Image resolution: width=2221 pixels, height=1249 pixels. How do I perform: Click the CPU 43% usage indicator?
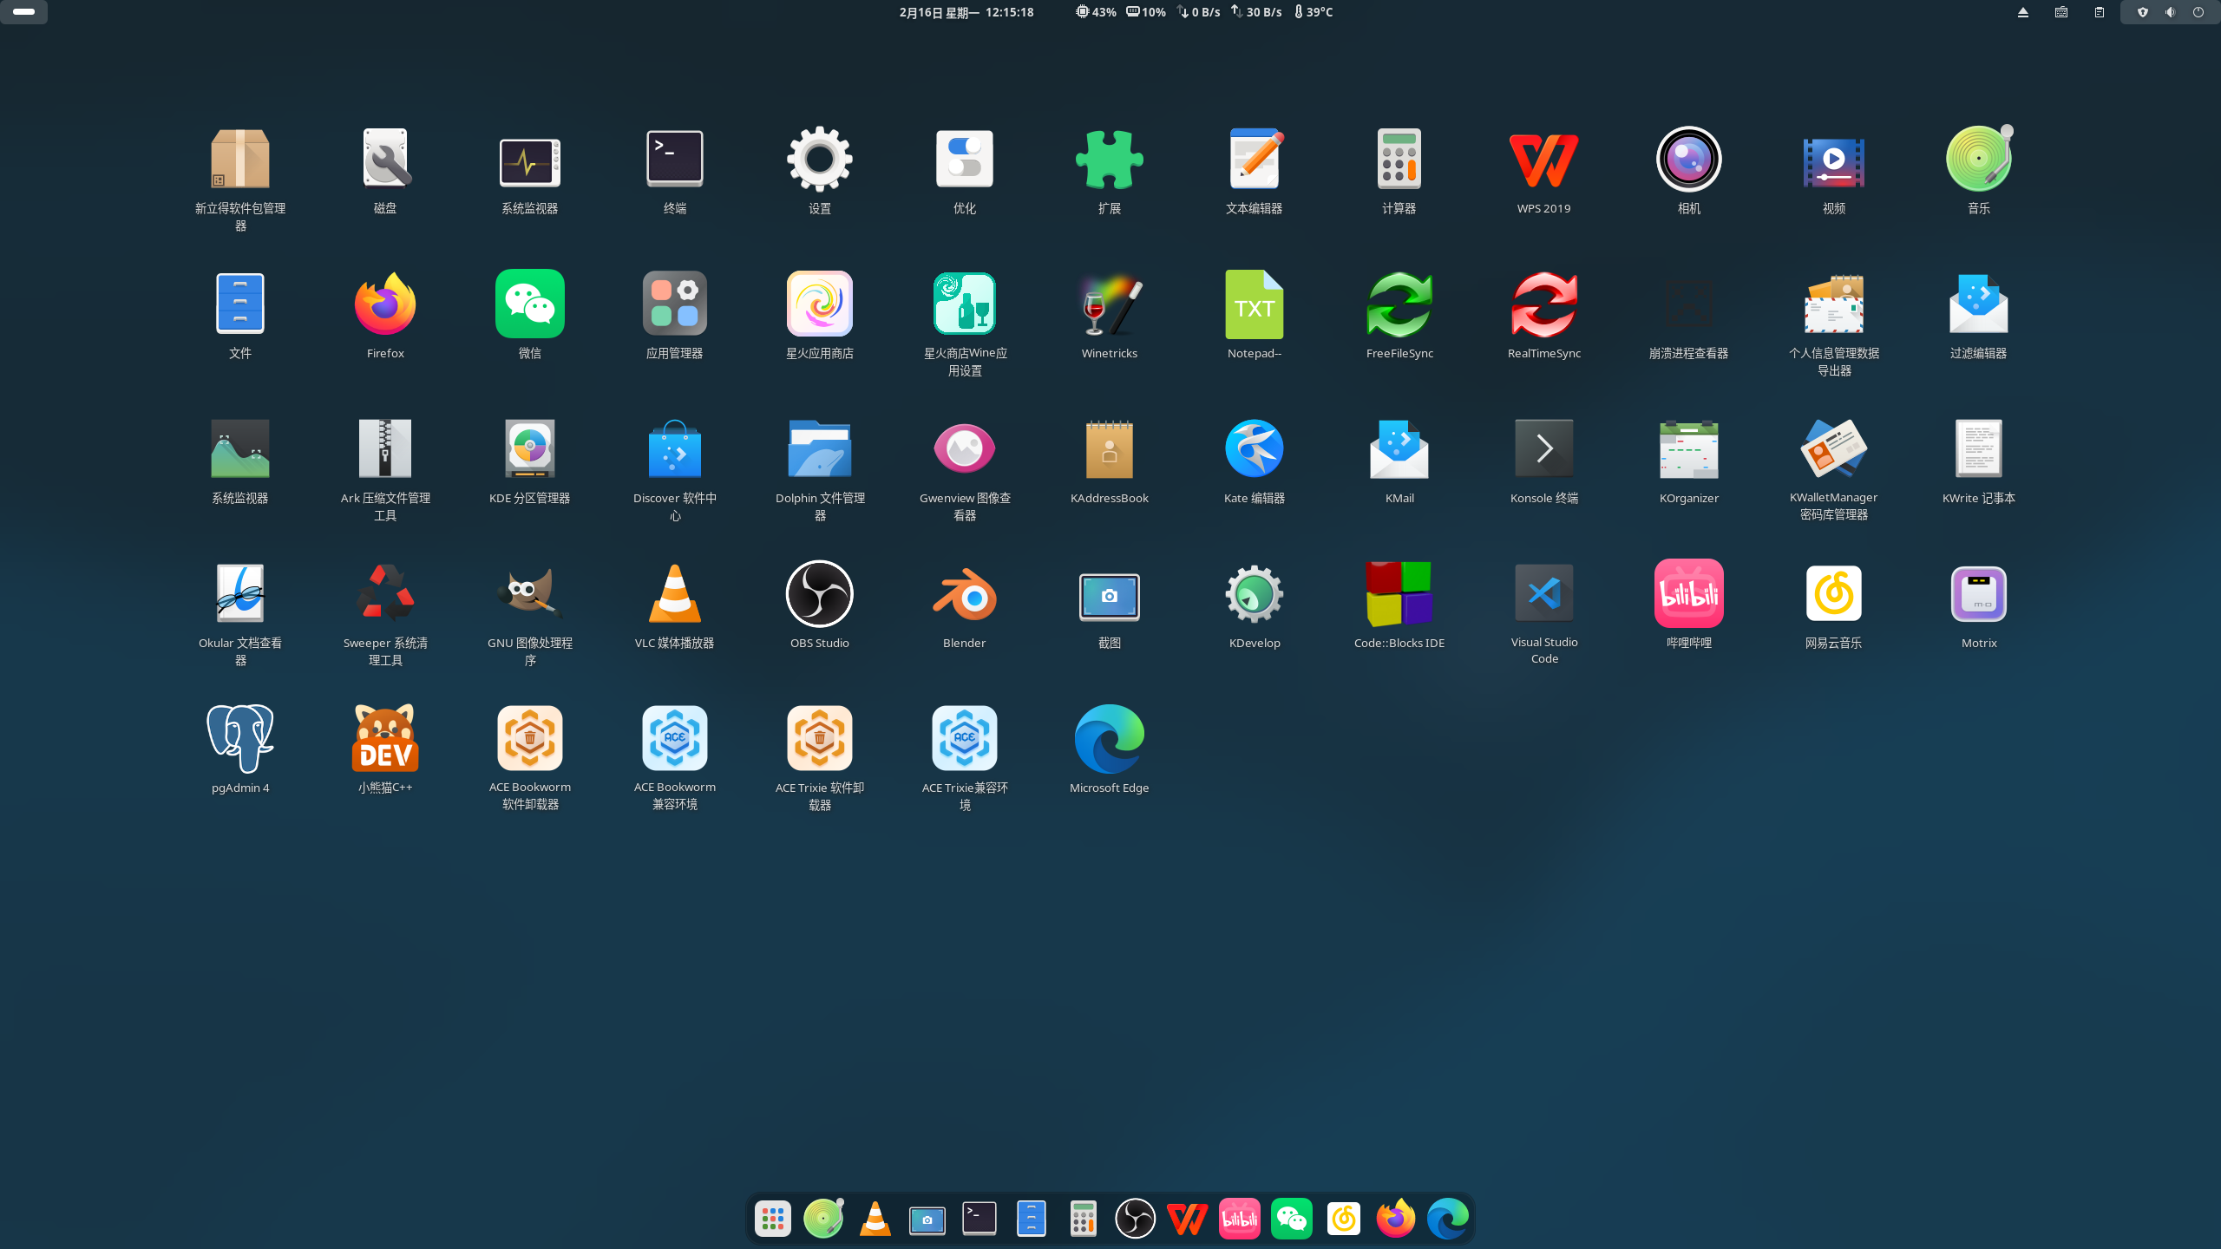(x=1096, y=12)
